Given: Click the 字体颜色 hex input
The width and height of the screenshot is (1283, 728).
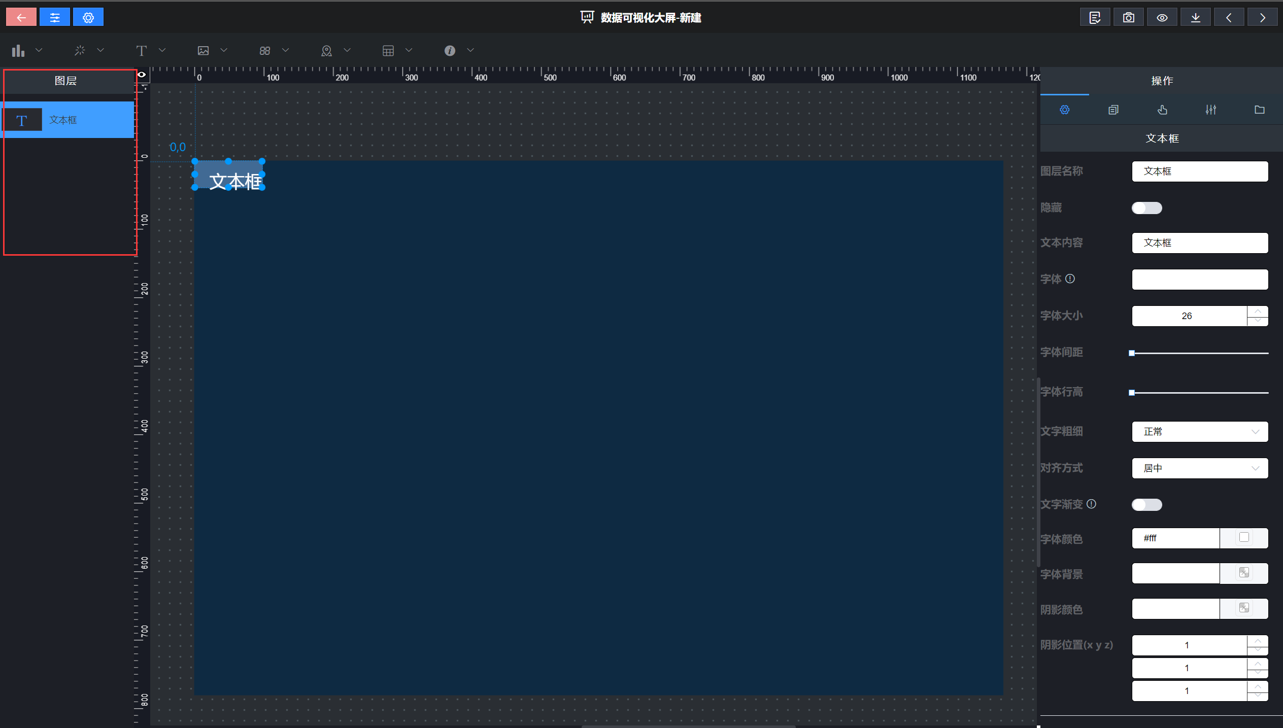Looking at the screenshot, I should [1175, 538].
